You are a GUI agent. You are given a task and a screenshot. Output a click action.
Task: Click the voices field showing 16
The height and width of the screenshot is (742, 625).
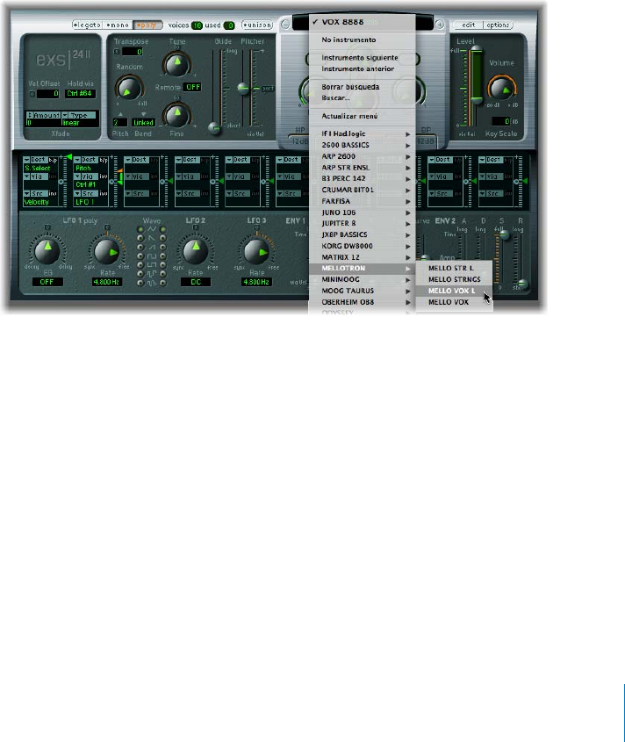pyautogui.click(x=197, y=25)
